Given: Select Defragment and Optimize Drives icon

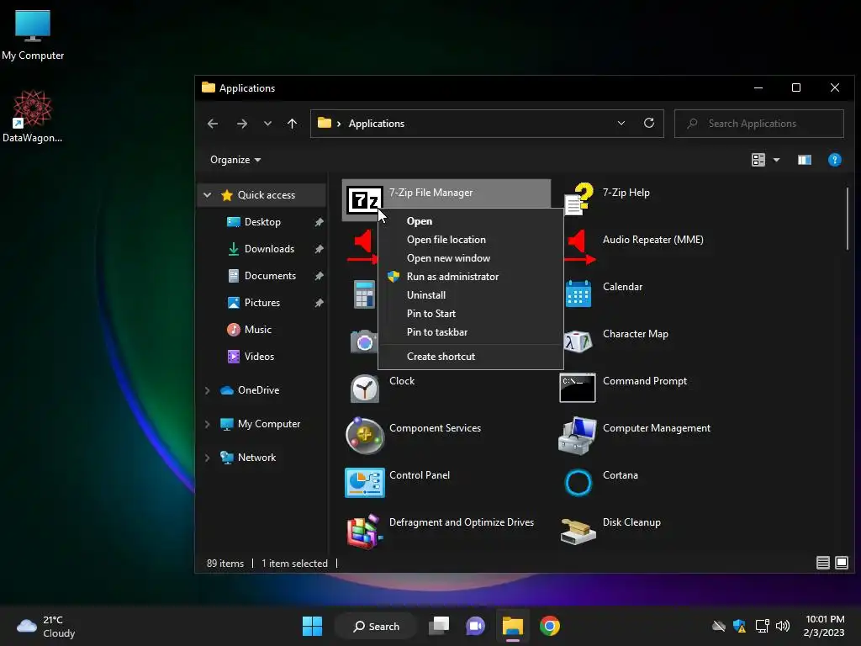Looking at the screenshot, I should pyautogui.click(x=365, y=531).
